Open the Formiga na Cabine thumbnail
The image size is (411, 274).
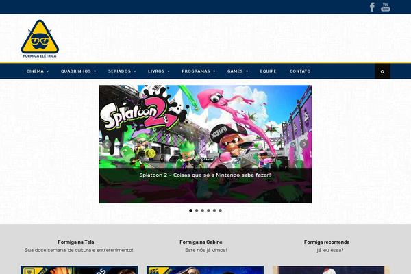[205, 270]
